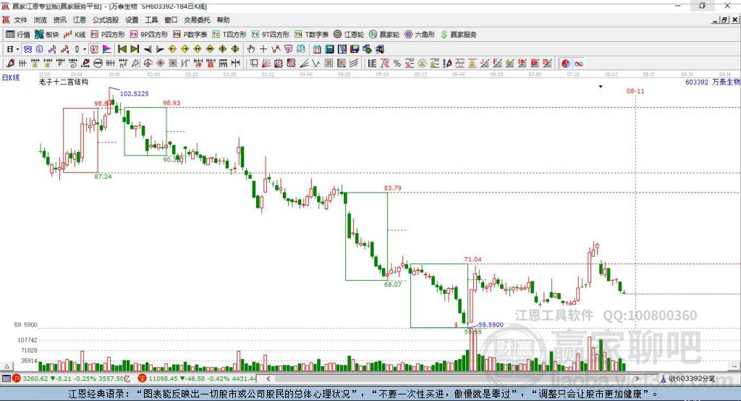The image size is (741, 401).
Task: Click the blue infinity symbol icon
Action: [x=578, y=64]
